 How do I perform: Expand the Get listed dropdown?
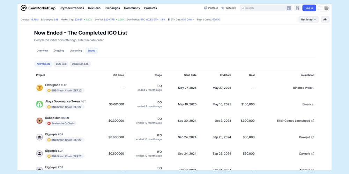point(309,19)
